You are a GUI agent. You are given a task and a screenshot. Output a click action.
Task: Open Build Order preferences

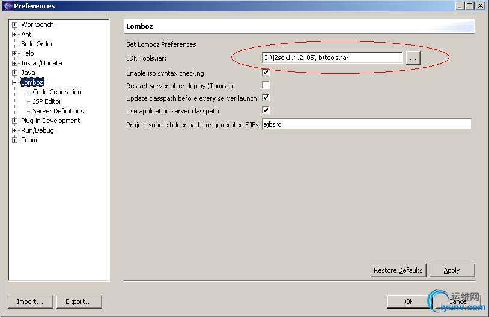coord(37,44)
